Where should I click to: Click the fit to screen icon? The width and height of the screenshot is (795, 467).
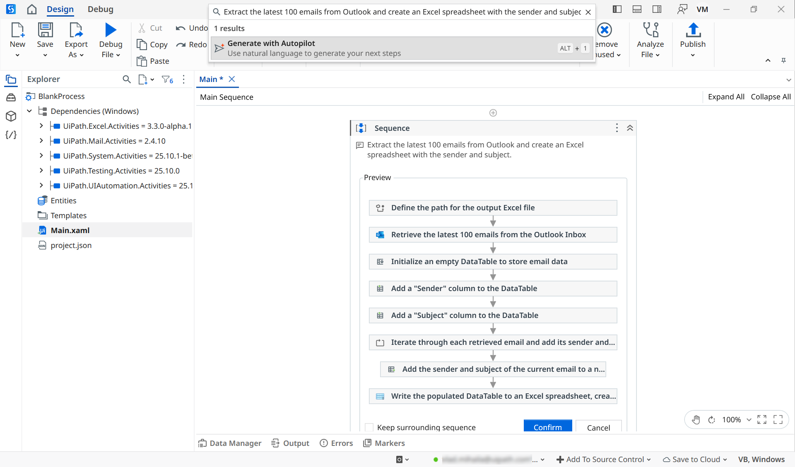pyautogui.click(x=762, y=420)
